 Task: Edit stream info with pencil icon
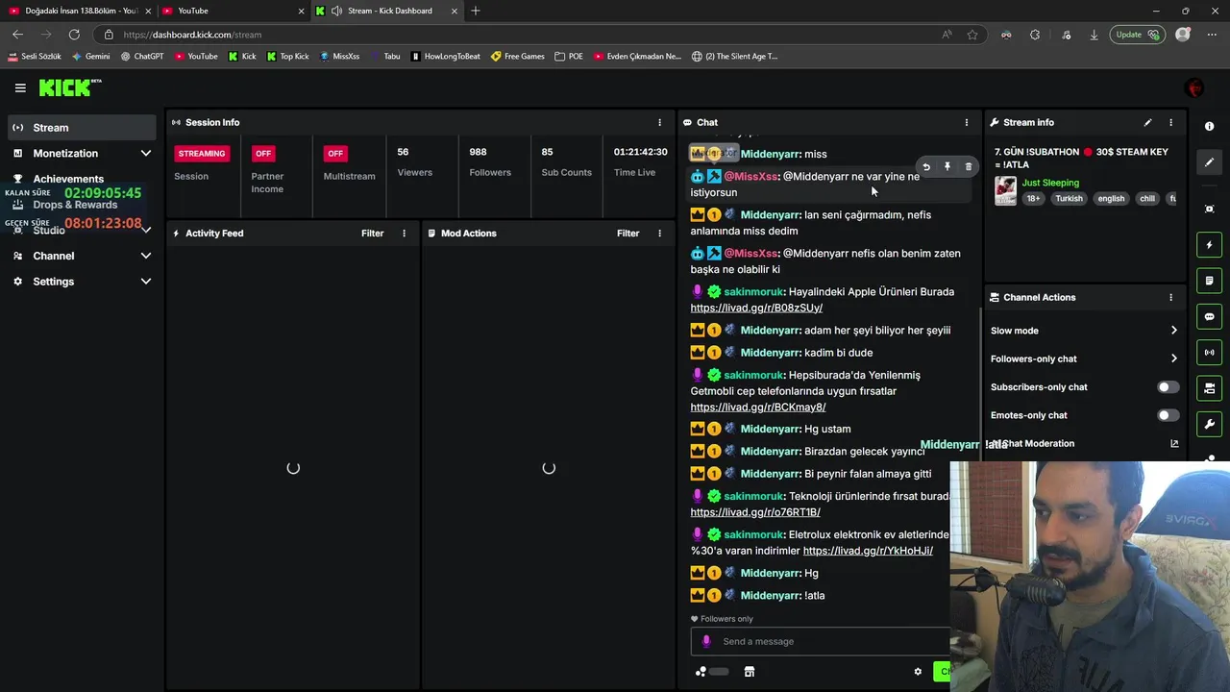pos(1147,122)
